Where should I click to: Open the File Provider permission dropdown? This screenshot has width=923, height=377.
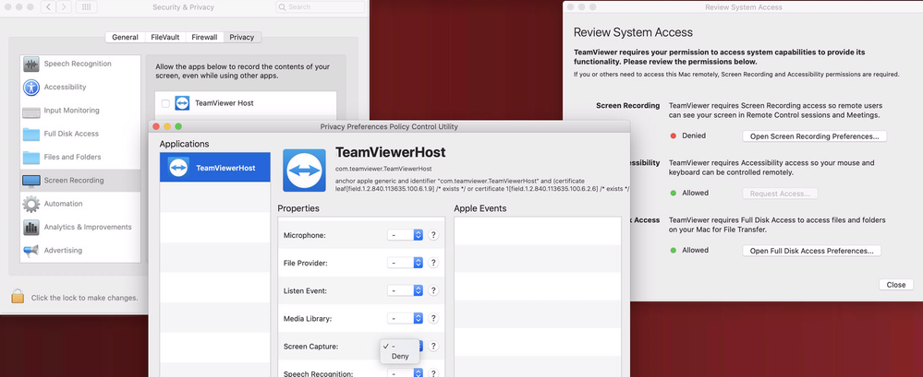pos(405,263)
